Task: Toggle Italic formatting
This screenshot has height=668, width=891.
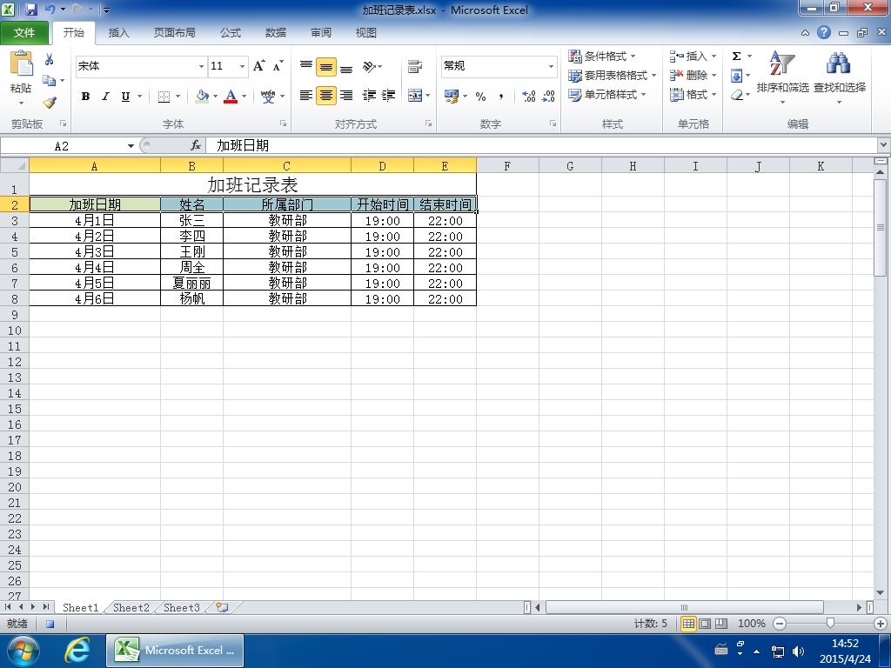Action: pyautogui.click(x=105, y=97)
